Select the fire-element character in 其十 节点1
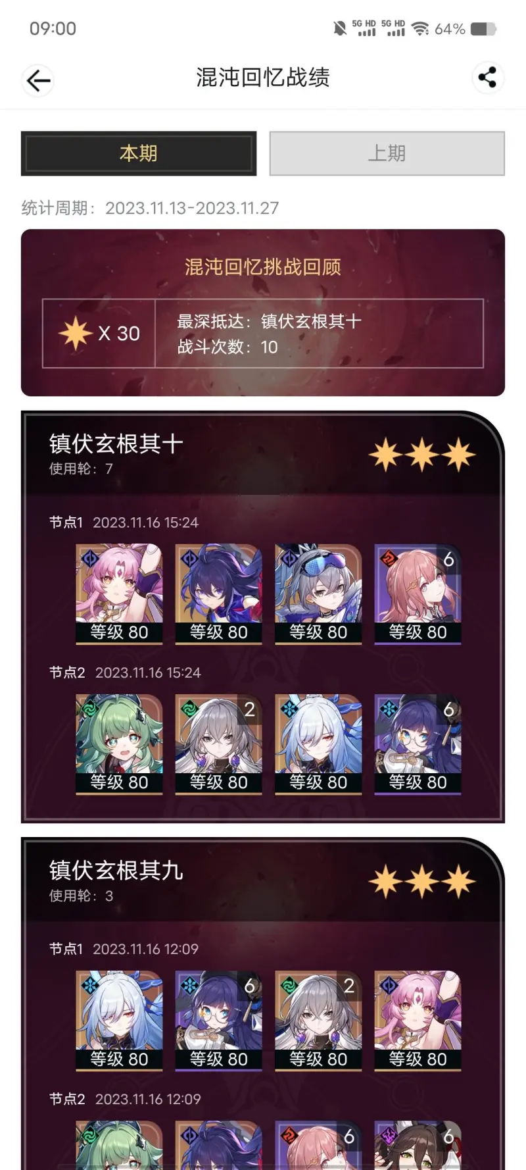The image size is (526, 1170). [418, 594]
